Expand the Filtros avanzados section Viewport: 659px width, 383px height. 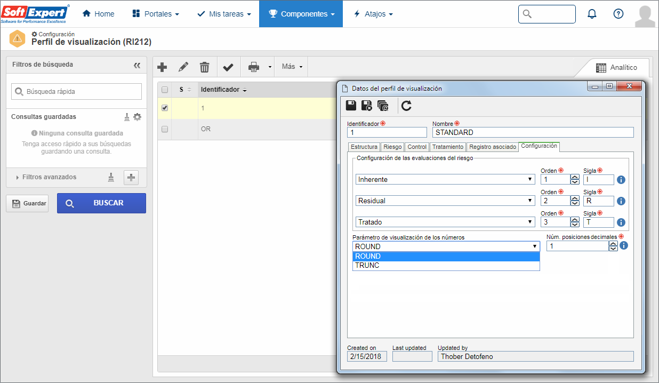[x=49, y=177]
